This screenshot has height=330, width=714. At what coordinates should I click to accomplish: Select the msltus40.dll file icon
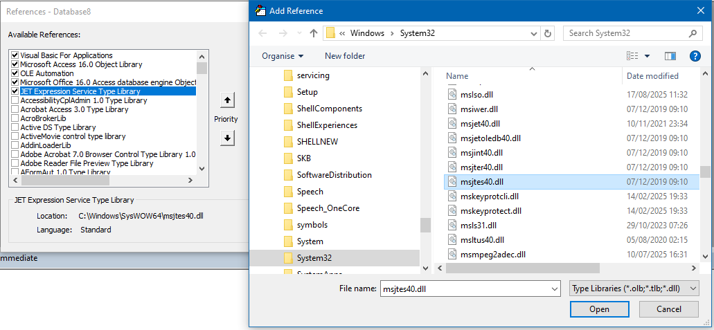point(452,240)
